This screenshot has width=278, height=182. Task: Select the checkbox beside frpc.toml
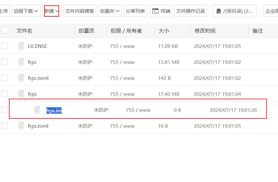(x=5, y=78)
